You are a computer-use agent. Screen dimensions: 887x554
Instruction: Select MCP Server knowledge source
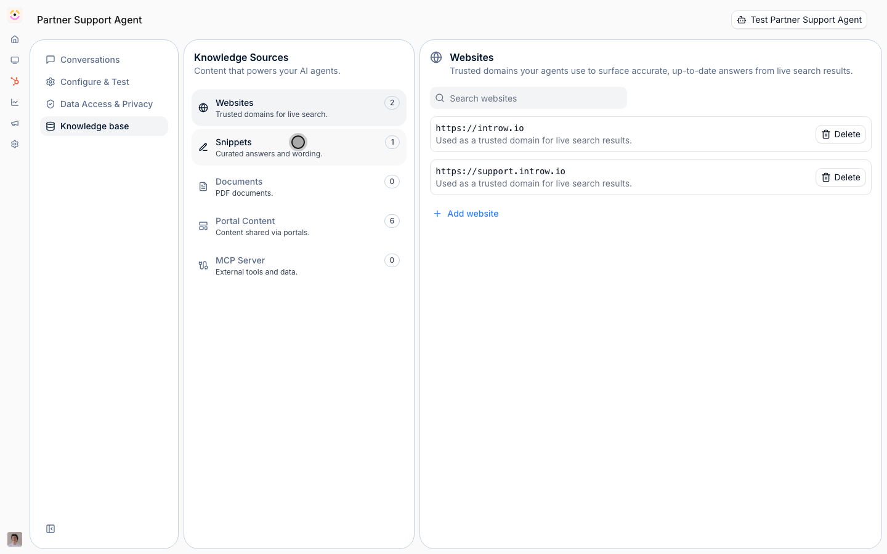[299, 265]
